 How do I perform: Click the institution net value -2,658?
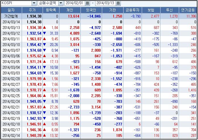pos(117,45)
